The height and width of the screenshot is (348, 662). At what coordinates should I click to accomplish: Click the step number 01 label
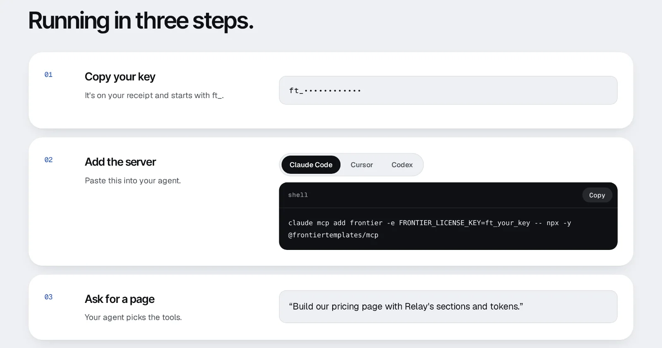tap(48, 74)
